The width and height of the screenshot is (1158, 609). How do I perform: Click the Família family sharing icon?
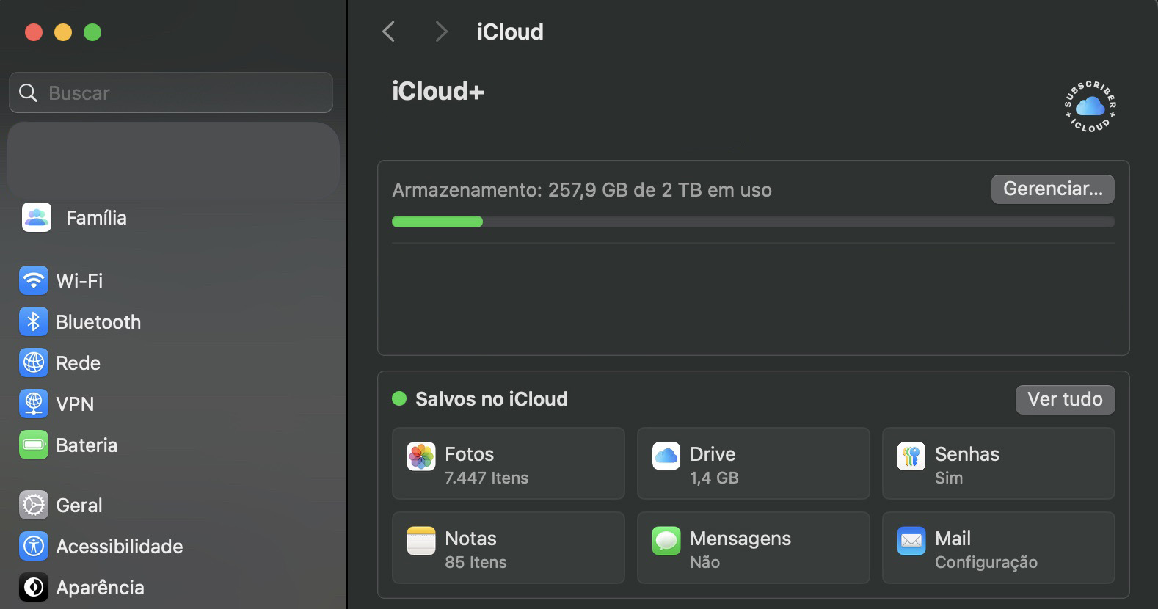coord(36,217)
